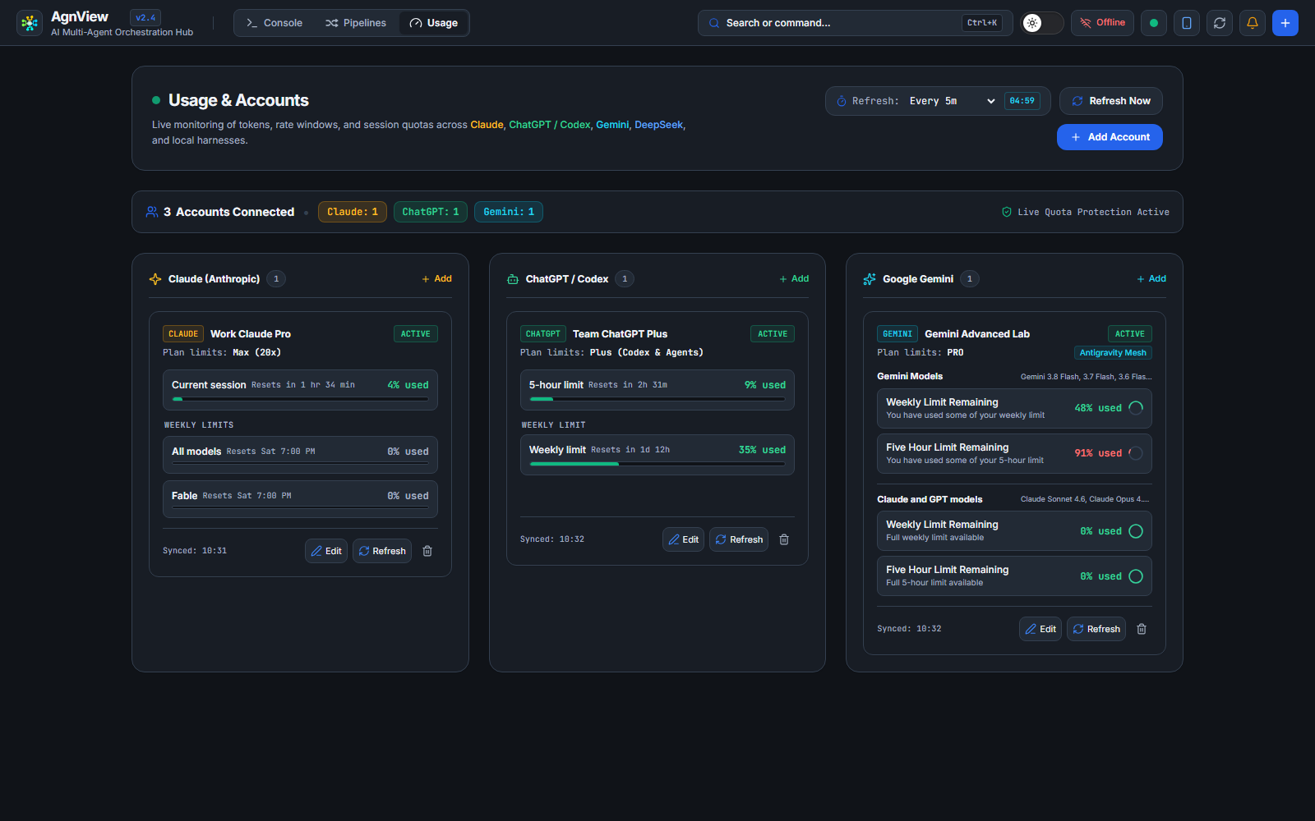
Task: Refresh the Work Claude Pro account
Action: tap(382, 551)
